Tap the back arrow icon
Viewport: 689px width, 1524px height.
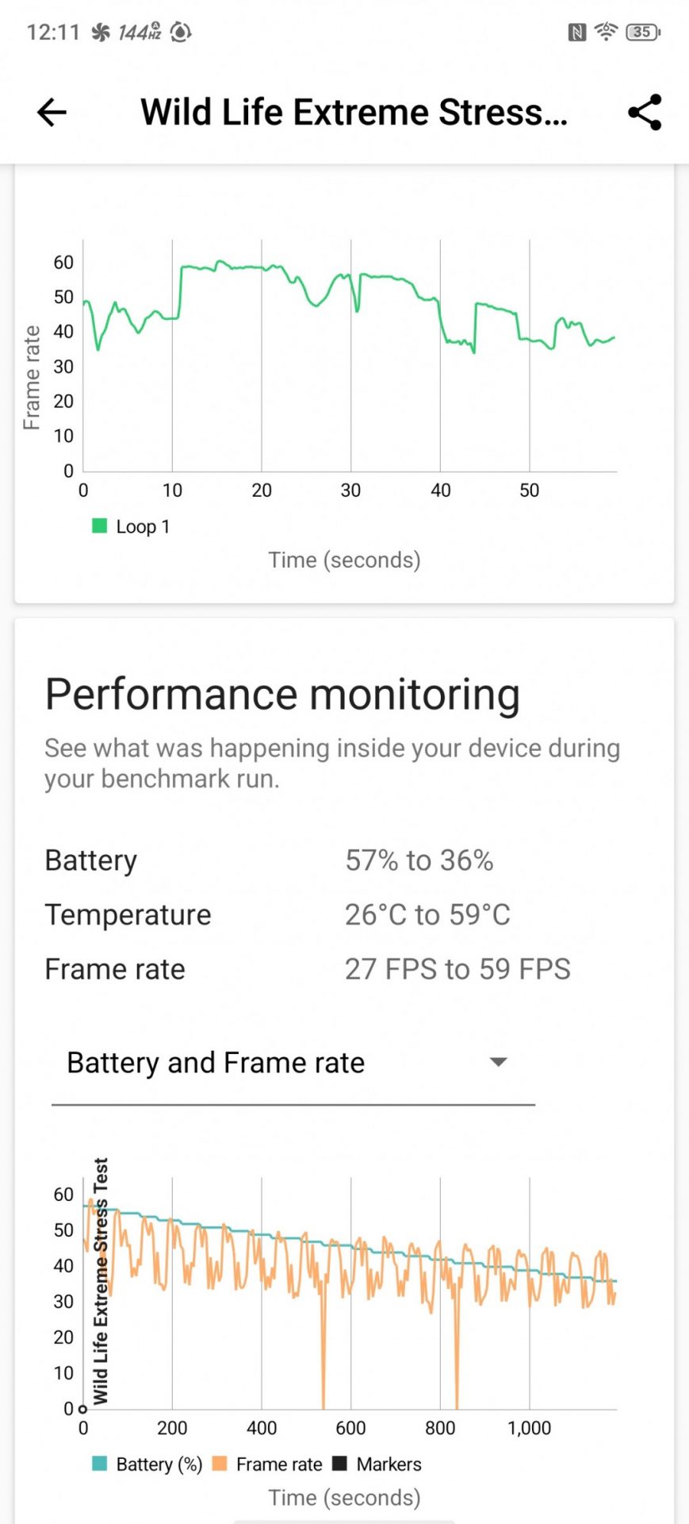(52, 112)
